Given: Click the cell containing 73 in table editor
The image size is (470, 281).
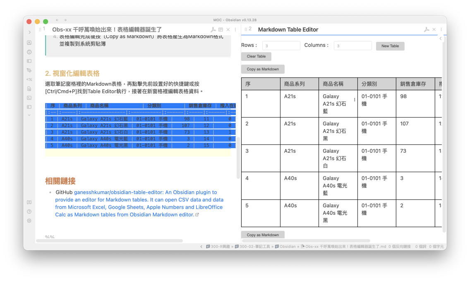Looking at the screenshot, I should pyautogui.click(x=415, y=159).
